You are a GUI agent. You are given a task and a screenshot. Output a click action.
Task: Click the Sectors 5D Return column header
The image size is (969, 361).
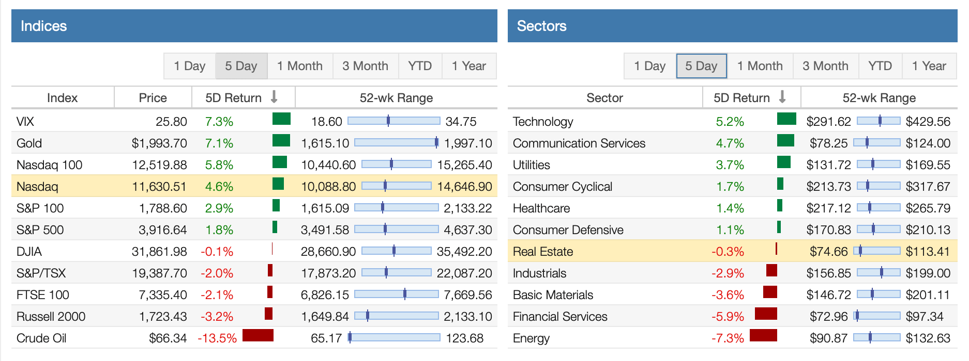pos(752,97)
